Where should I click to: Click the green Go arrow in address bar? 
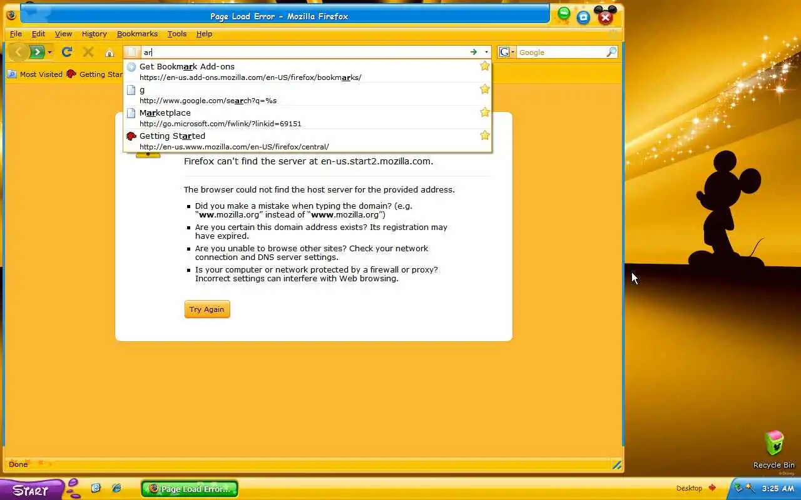click(474, 52)
